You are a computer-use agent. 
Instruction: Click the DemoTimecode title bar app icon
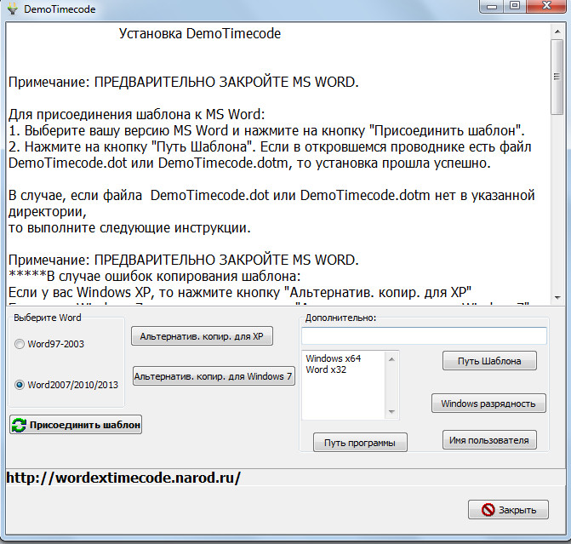(x=13, y=9)
